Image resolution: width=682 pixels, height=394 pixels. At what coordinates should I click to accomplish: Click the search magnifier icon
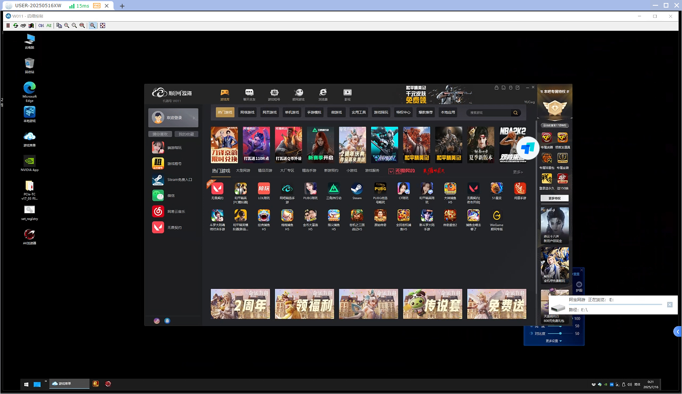[515, 113]
